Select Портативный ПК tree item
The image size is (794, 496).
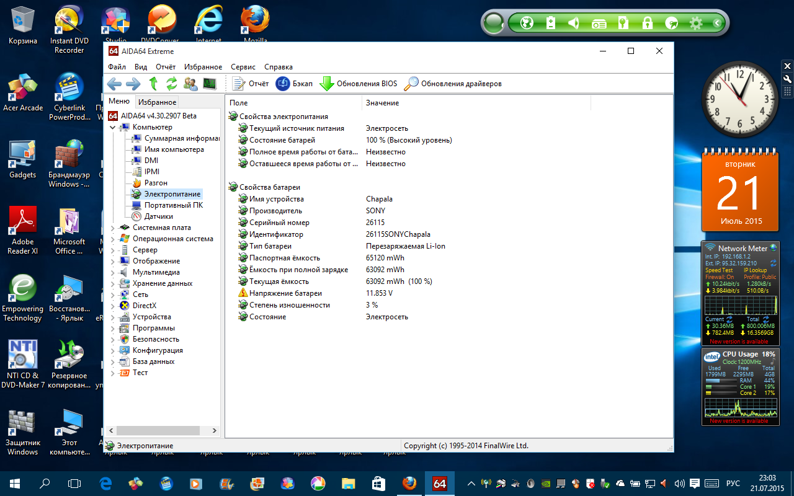167,205
